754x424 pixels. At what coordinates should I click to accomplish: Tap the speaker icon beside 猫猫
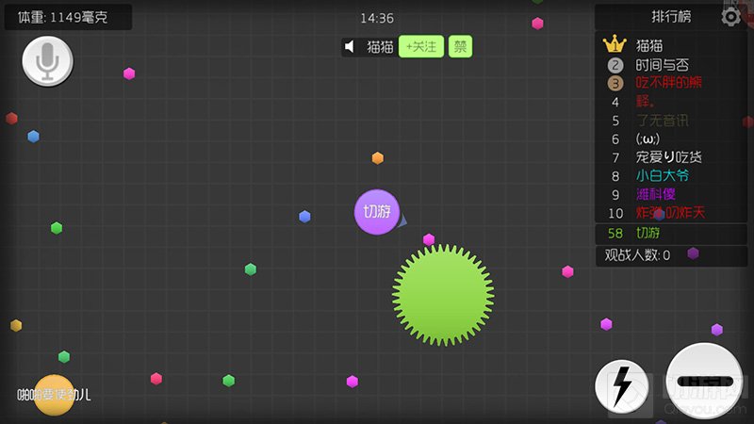point(351,46)
